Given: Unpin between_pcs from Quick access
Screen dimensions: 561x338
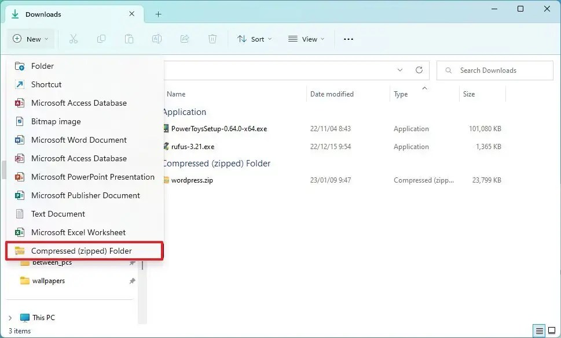Looking at the screenshot, I should [x=133, y=263].
